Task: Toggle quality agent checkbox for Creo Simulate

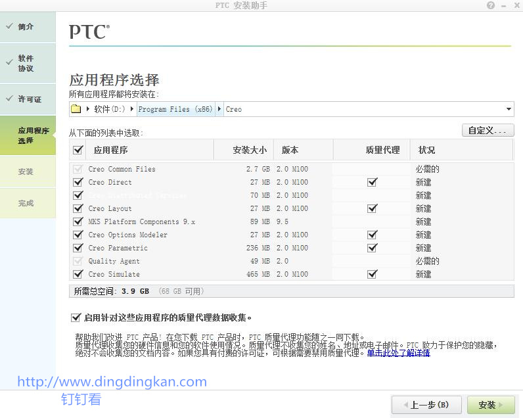Action: [373, 274]
